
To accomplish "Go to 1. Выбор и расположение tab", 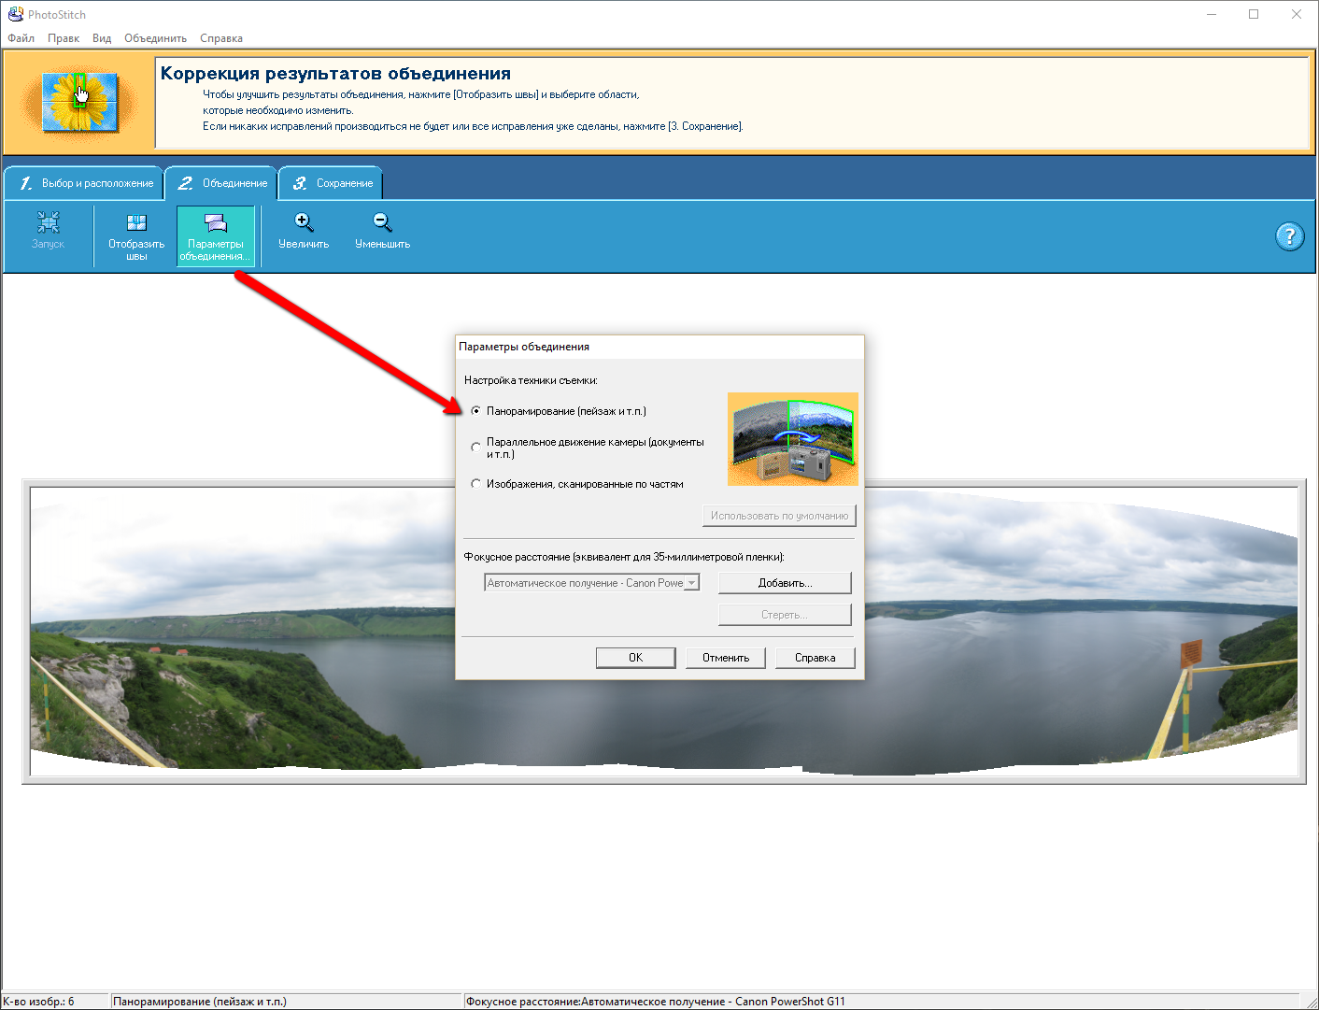I will [85, 183].
